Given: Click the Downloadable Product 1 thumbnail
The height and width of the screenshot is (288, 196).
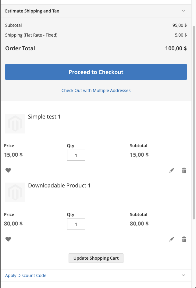Looking at the screenshot, I should [15, 192].
